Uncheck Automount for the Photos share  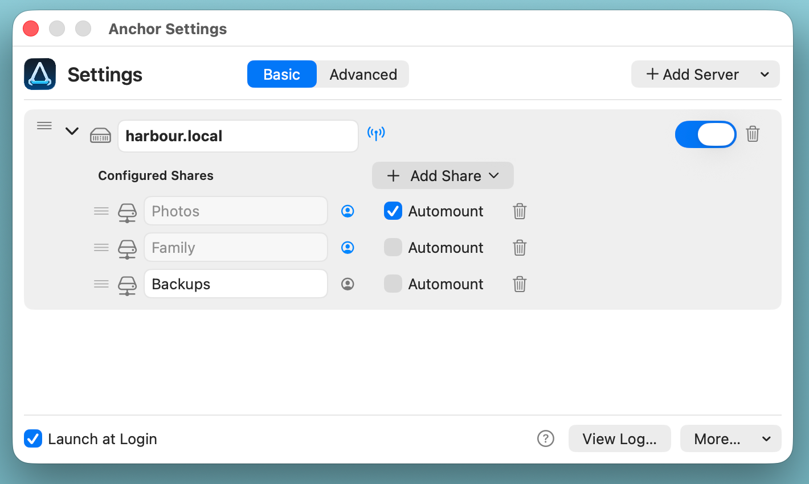pyautogui.click(x=393, y=211)
